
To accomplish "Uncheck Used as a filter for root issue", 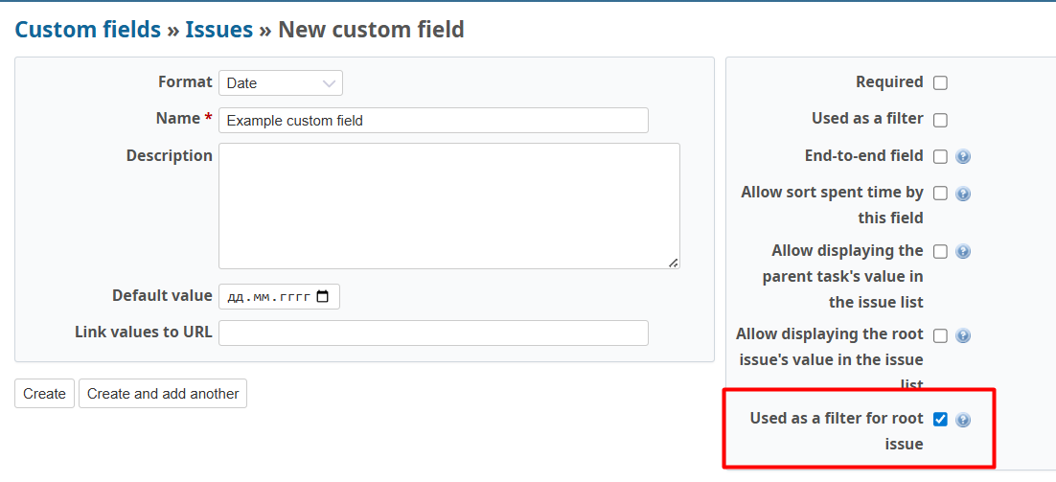I will [940, 419].
